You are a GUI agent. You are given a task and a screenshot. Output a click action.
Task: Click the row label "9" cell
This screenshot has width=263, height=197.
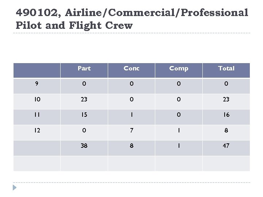point(37,84)
